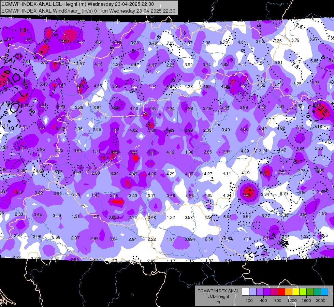
Task: Click the light blue legend swatch
Action: 324,292
